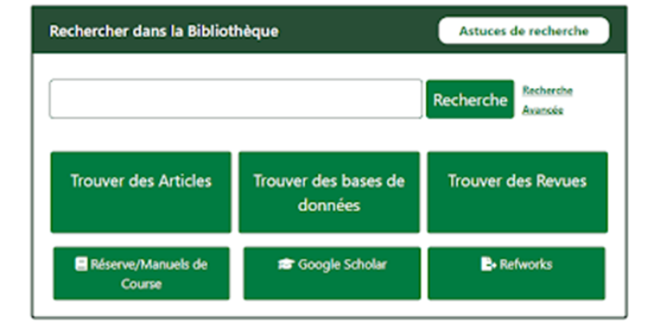Select Trouver des Articles
667x323 pixels.
point(141,192)
